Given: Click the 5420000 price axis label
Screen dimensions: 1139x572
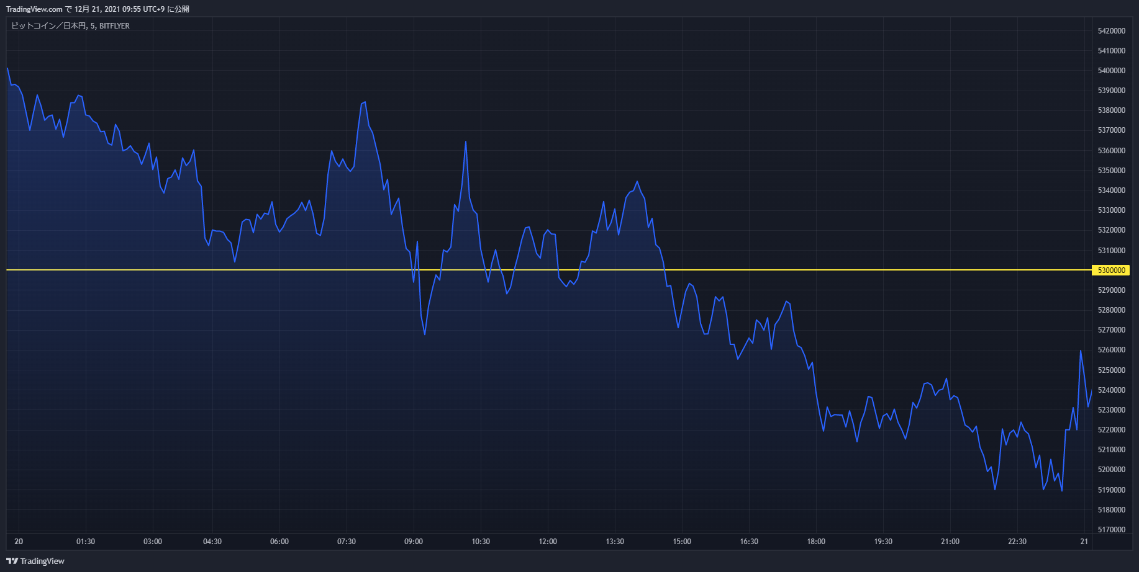Looking at the screenshot, I should [x=1112, y=31].
